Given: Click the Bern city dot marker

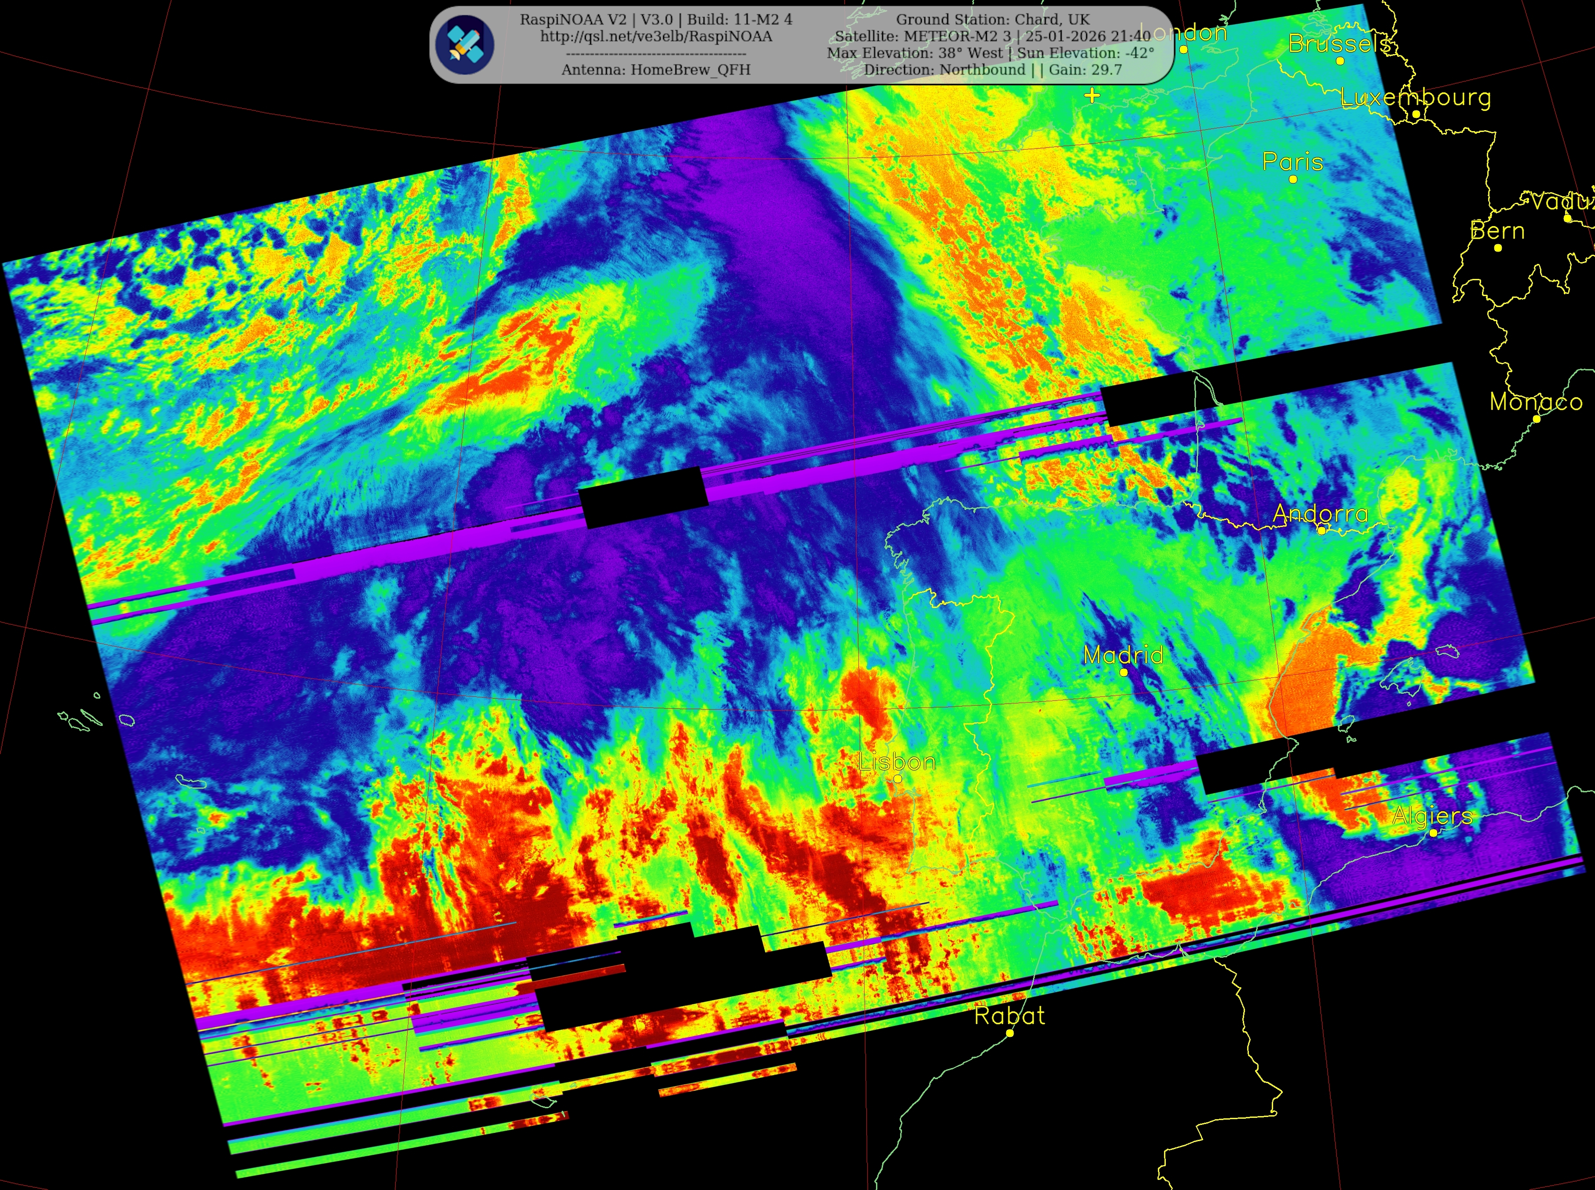Looking at the screenshot, I should point(1498,248).
